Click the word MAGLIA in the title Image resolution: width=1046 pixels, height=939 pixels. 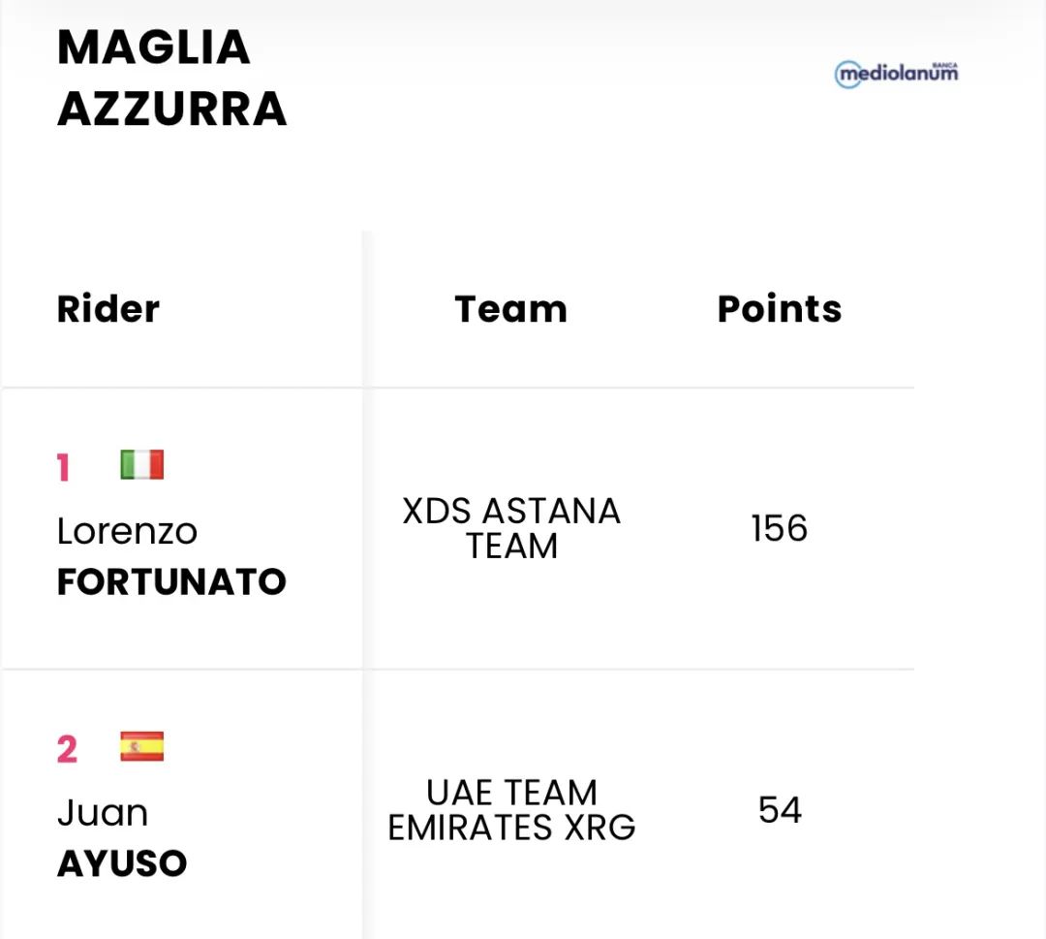154,47
